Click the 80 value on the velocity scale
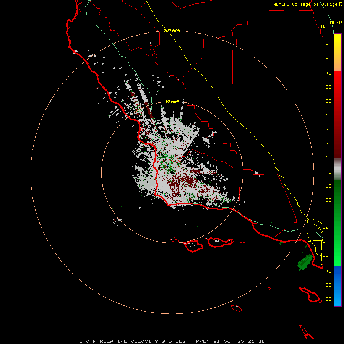 (328, 59)
